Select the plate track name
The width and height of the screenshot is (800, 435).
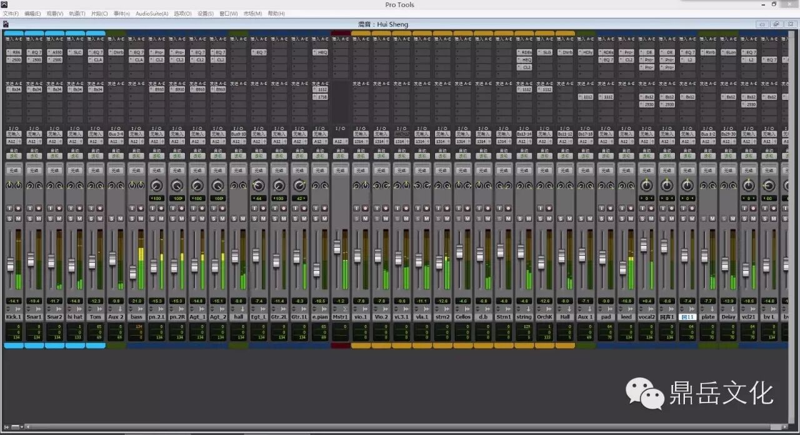pos(708,317)
